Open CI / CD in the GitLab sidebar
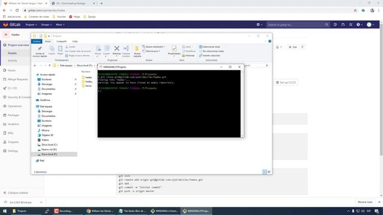 10,88
